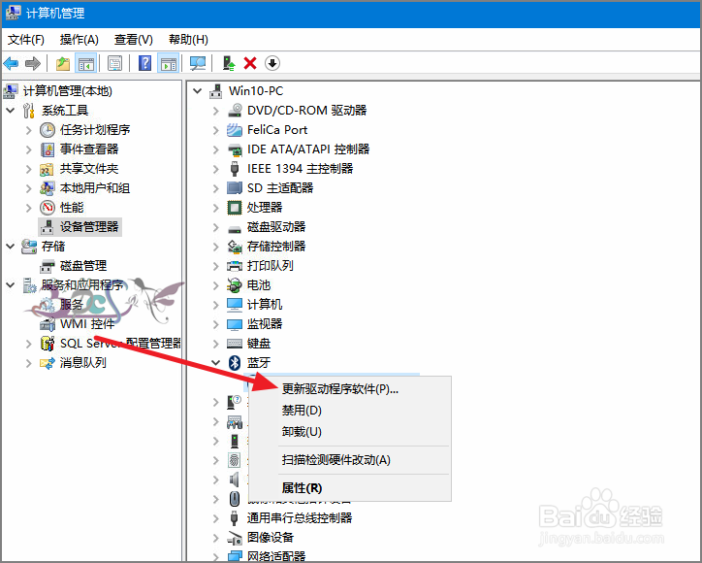Expand the IDE ATA/ATAPI 控制器 node

pyautogui.click(x=216, y=149)
